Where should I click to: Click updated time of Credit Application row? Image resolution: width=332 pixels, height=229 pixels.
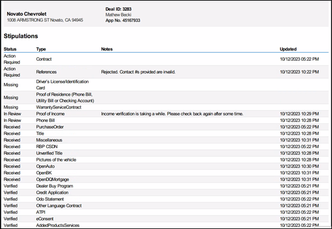pyautogui.click(x=299, y=193)
